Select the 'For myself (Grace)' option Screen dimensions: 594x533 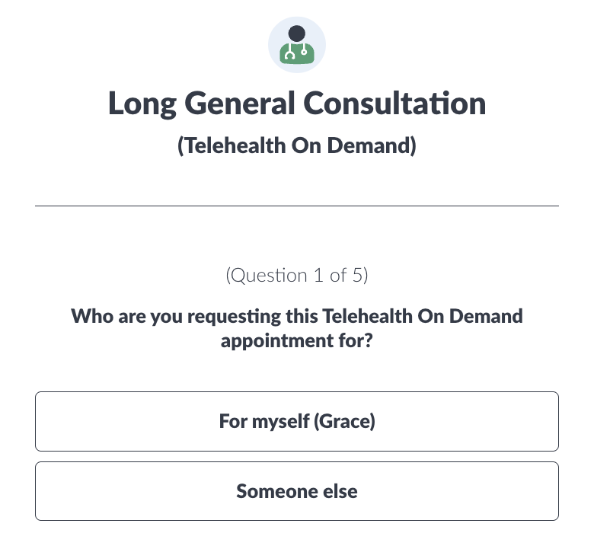click(297, 421)
